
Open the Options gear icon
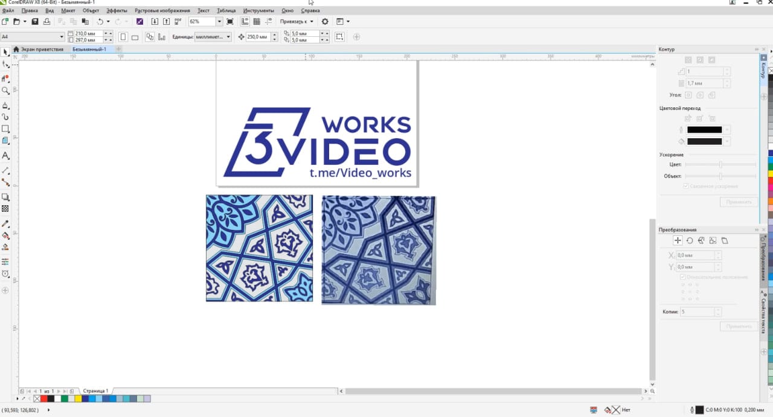pyautogui.click(x=325, y=22)
